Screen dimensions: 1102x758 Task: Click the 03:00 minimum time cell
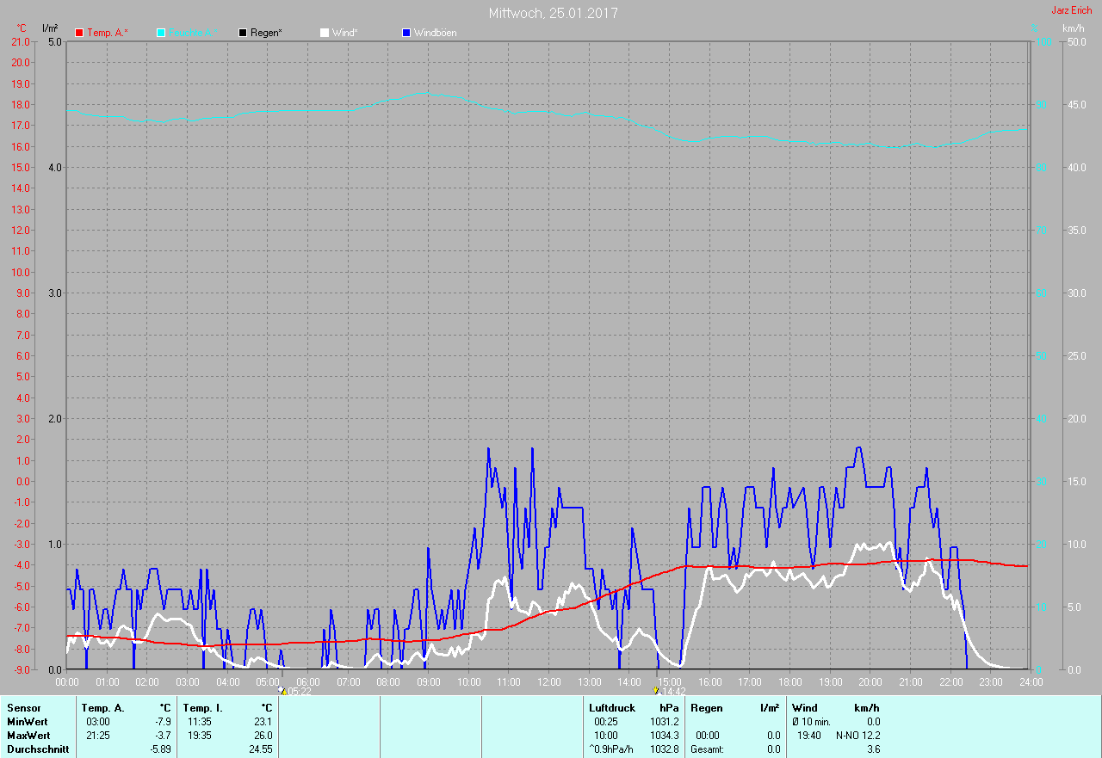pyautogui.click(x=98, y=722)
